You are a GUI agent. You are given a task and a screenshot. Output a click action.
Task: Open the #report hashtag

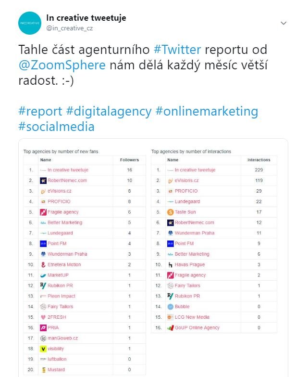(40, 112)
